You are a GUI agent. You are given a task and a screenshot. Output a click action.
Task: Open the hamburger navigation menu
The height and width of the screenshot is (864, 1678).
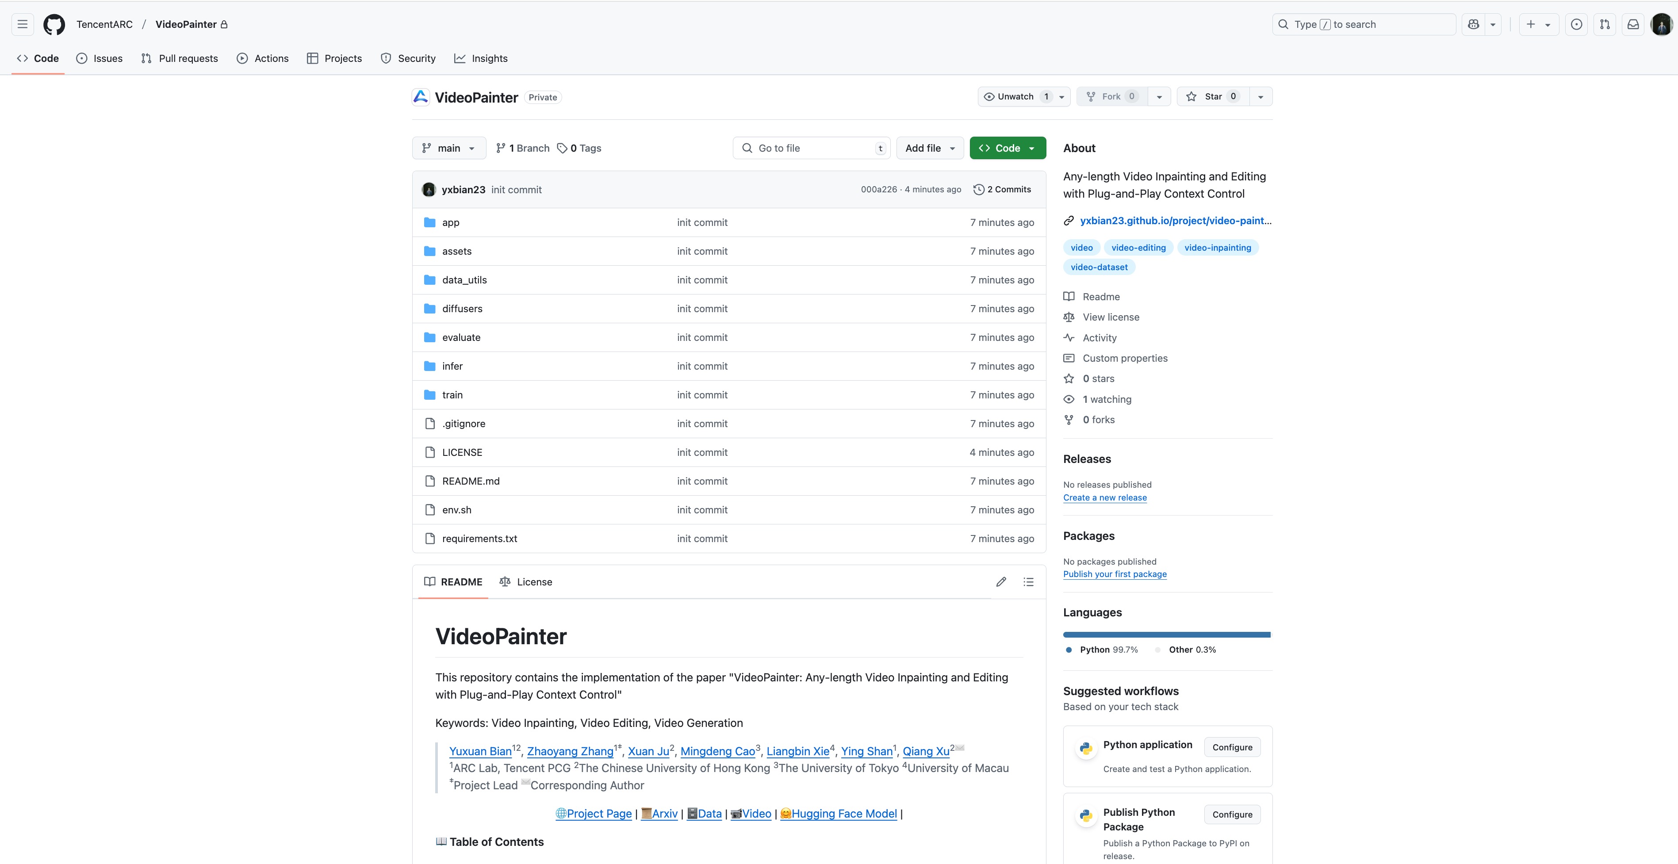pos(22,24)
